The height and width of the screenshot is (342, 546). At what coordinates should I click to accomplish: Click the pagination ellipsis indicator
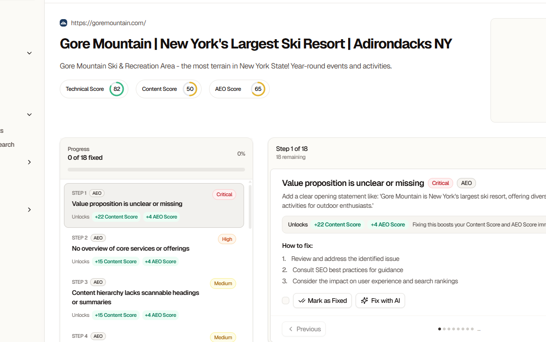[479, 329]
